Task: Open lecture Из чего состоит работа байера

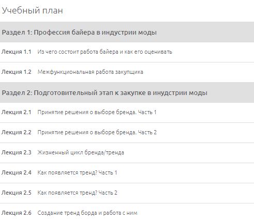Action: 104,52
